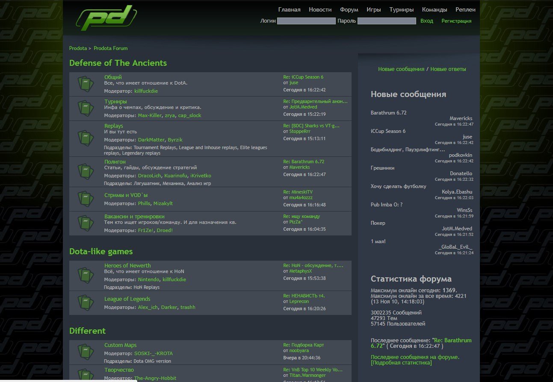Open the Команды menu item

pyautogui.click(x=435, y=9)
